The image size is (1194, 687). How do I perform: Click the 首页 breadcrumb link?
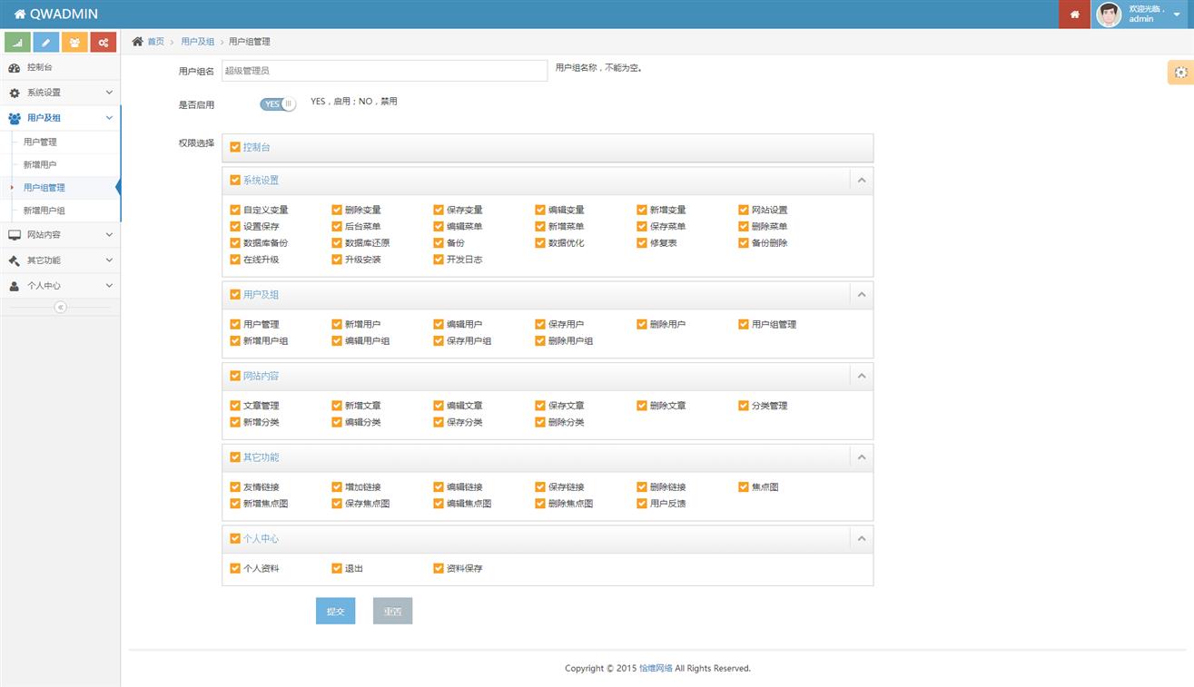156,42
